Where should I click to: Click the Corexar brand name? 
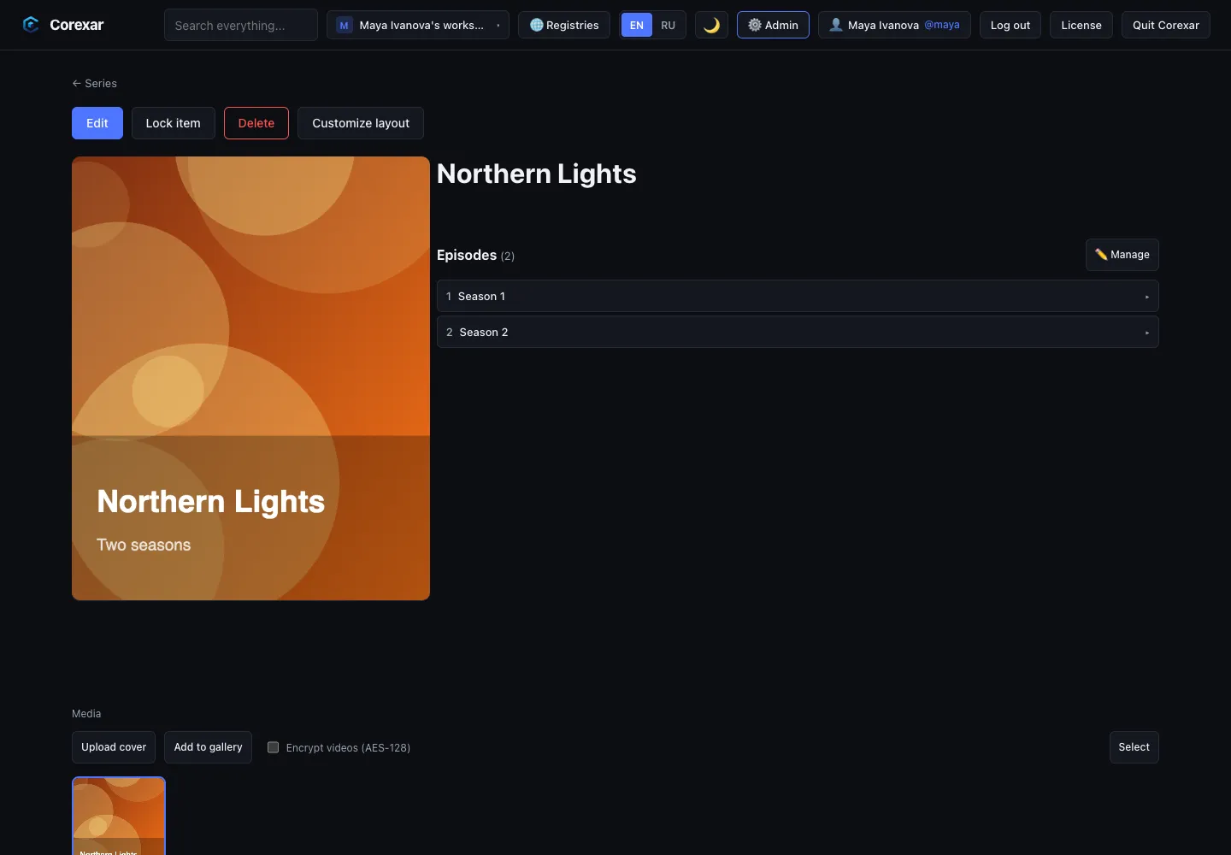[x=77, y=25]
